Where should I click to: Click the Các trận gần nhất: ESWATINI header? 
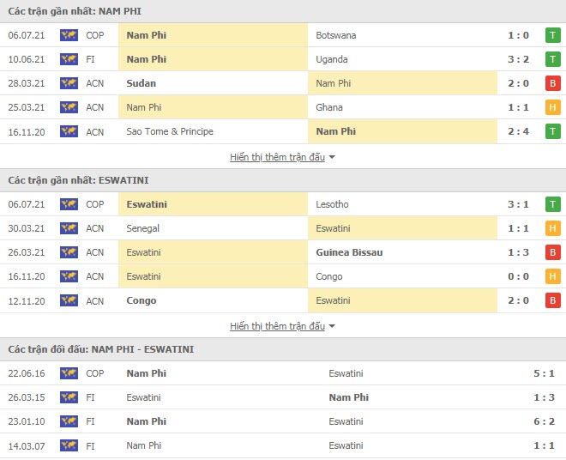[x=78, y=180]
